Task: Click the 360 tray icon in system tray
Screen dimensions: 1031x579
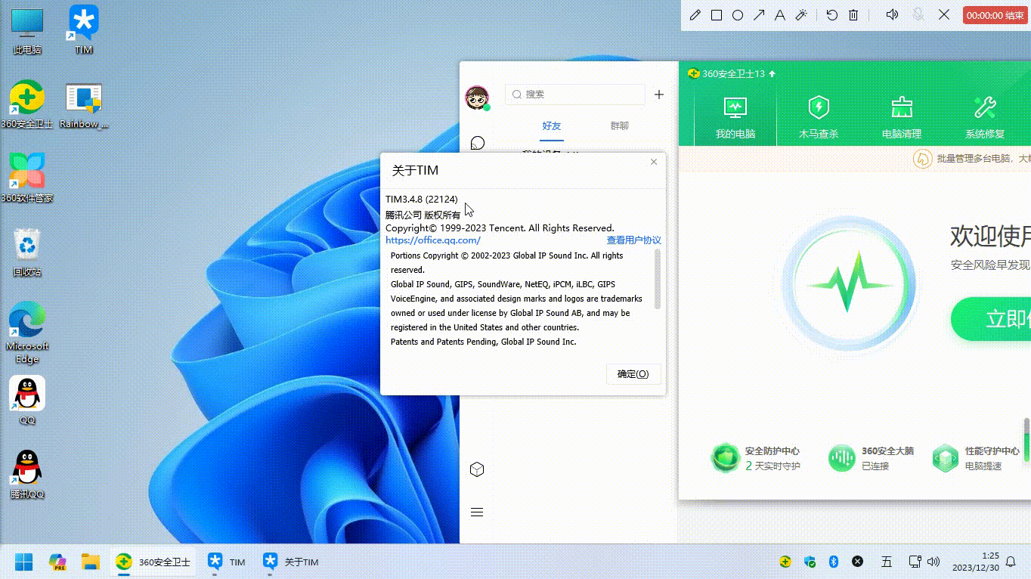Action: coord(786,562)
